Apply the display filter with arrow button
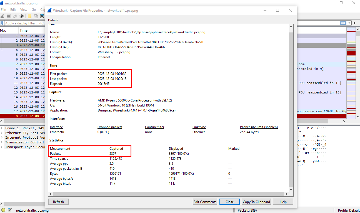 [343, 23]
